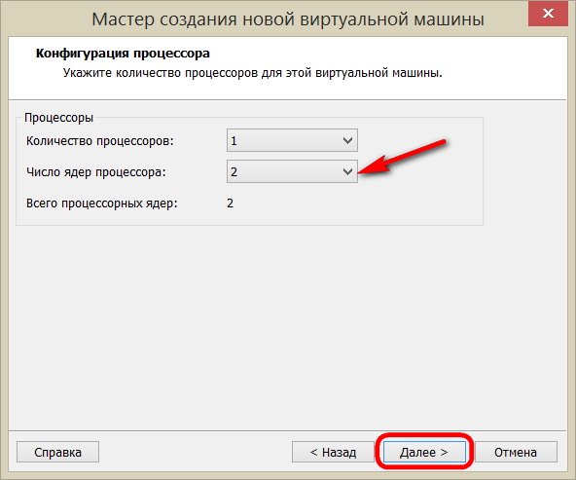Select the value 2 in cores field
Image resolution: width=576 pixels, height=480 pixels.
234,172
